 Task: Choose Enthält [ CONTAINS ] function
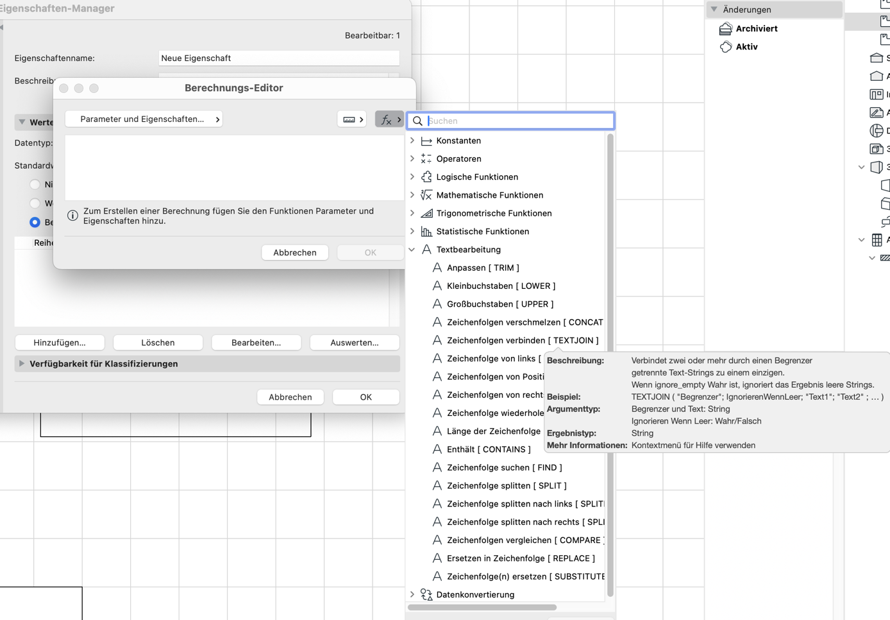(x=489, y=449)
